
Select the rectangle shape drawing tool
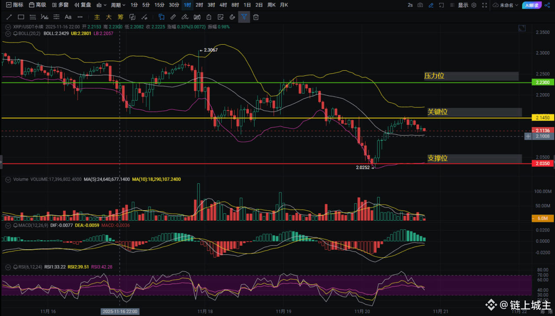coord(21,17)
